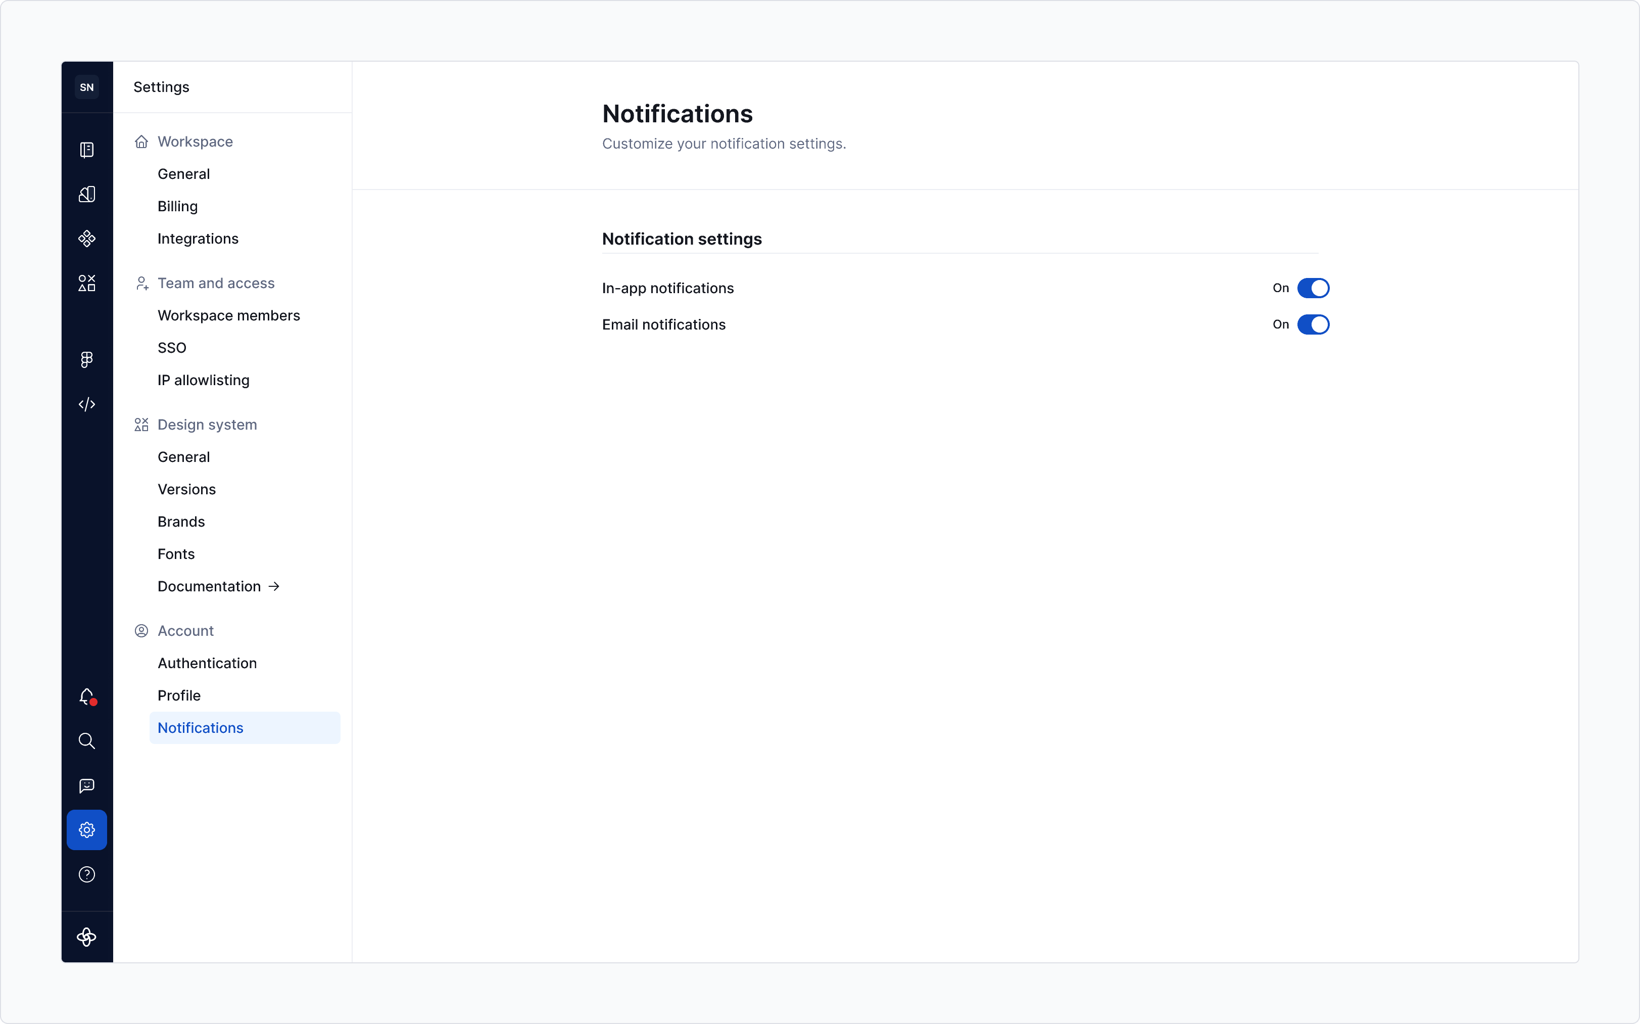The height and width of the screenshot is (1024, 1640).
Task: Toggle off In-app notifications
Action: click(1313, 288)
